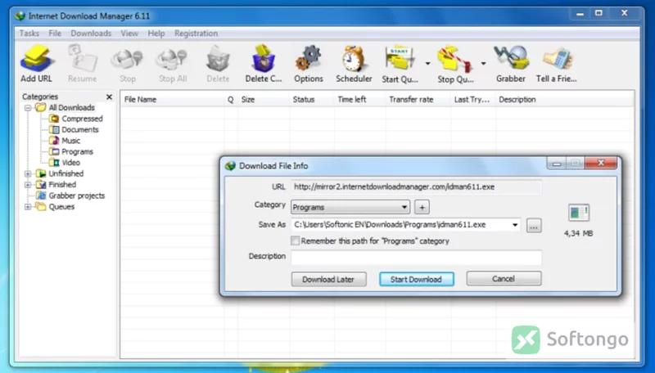The height and width of the screenshot is (373, 655).
Task: Open the File menu
Action: click(x=55, y=34)
